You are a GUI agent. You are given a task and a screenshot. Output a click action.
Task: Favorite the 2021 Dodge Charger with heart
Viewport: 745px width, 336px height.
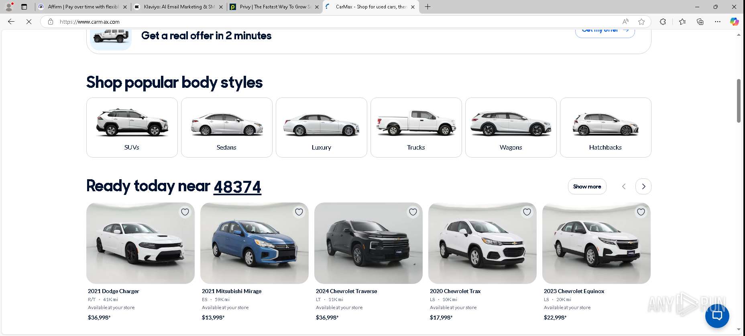point(185,212)
